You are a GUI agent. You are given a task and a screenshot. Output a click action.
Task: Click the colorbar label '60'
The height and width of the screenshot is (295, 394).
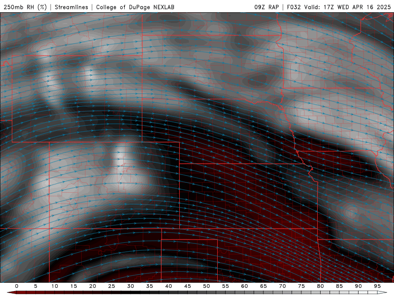(244, 286)
